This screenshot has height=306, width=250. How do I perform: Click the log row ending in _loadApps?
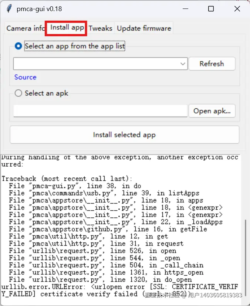coord(116,222)
